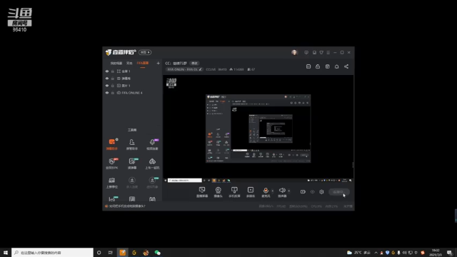Open the Windows Start menu

[6, 253]
